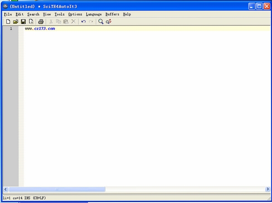The image size is (272, 203).
Task: Create a new document with New icon
Action: pos(8,21)
